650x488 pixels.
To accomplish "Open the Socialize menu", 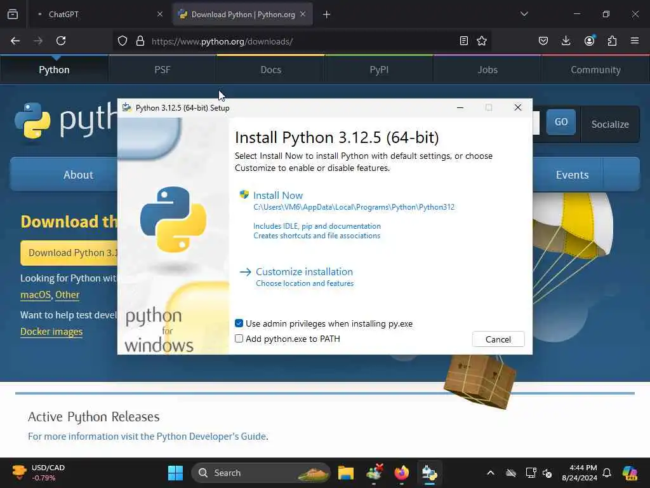I will [x=610, y=124].
